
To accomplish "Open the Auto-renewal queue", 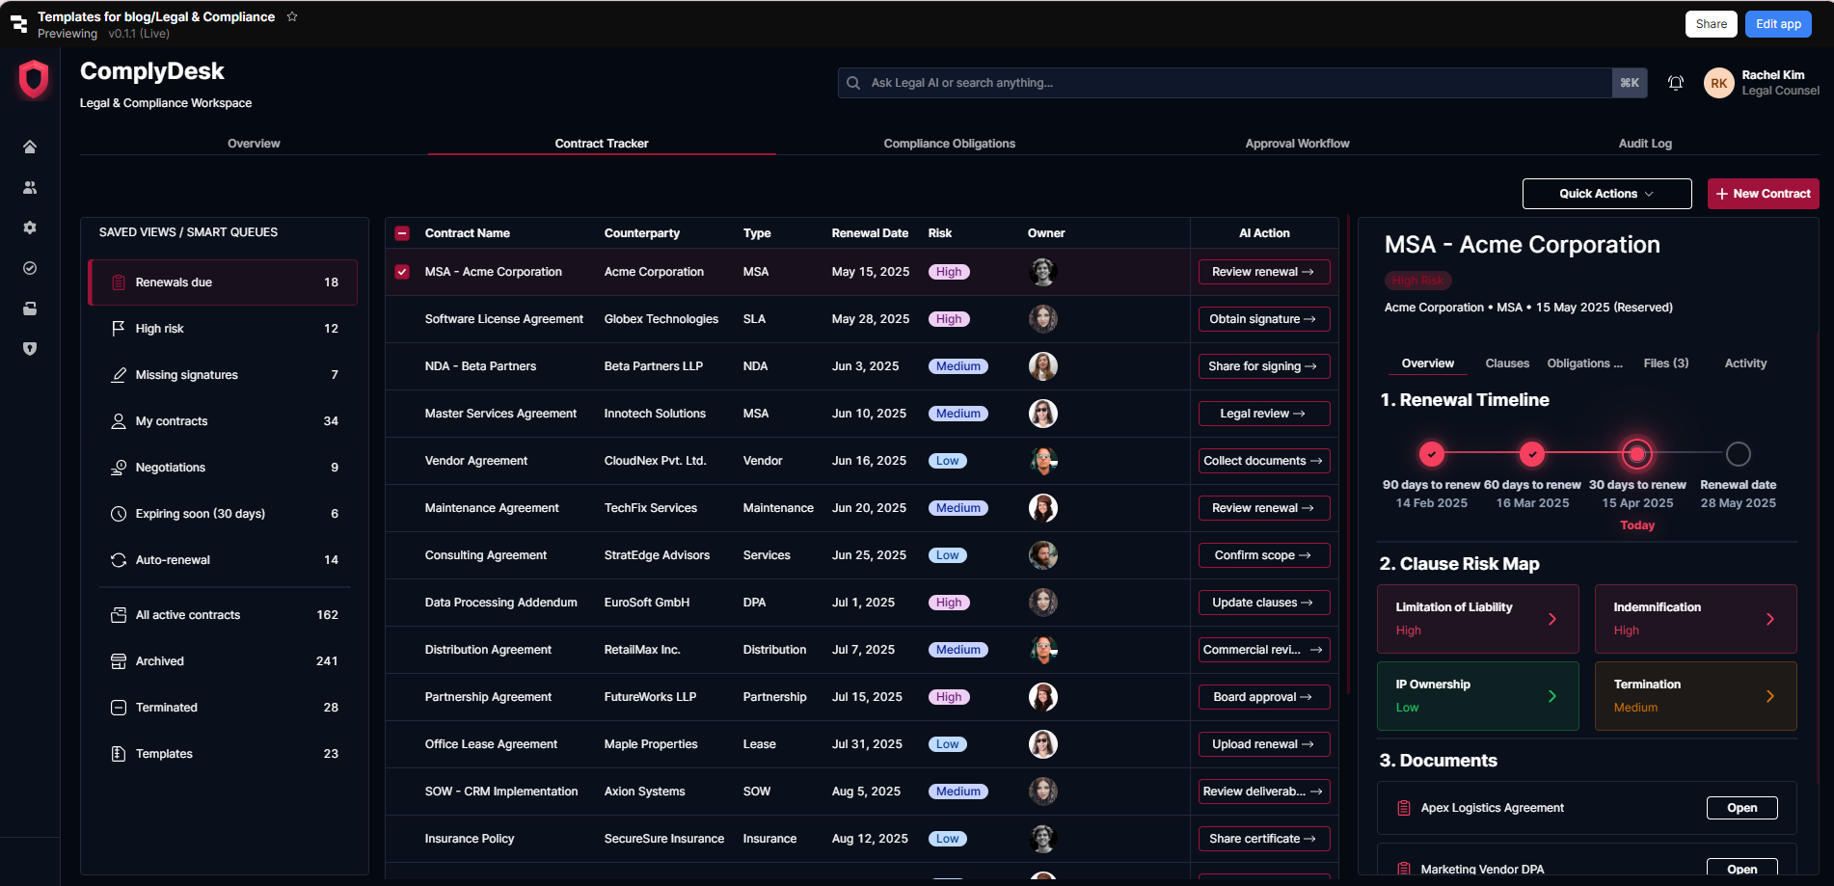I will coord(223,560).
